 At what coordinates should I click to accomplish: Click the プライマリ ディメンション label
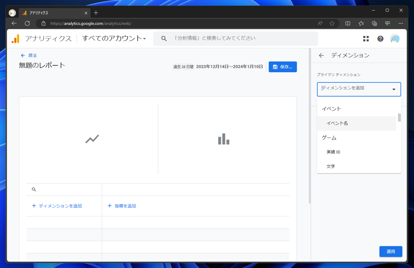click(338, 75)
